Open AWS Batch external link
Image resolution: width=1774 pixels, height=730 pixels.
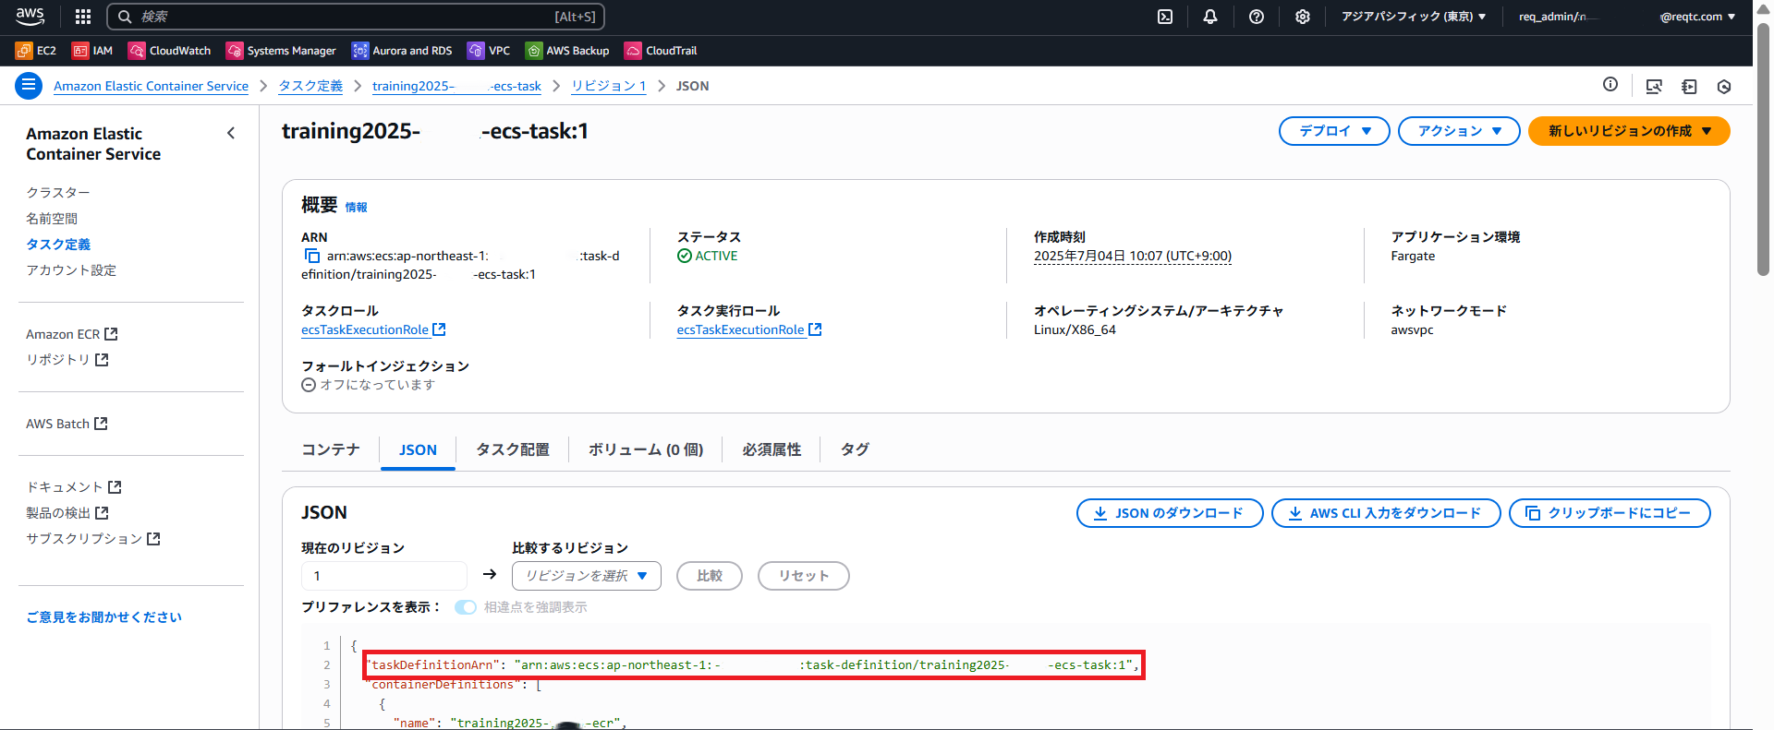(67, 424)
